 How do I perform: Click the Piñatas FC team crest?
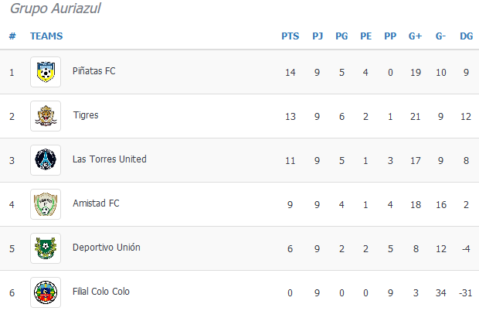(46, 72)
